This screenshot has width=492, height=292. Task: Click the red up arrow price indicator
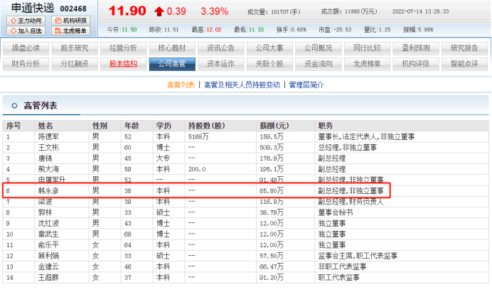pyautogui.click(x=159, y=11)
